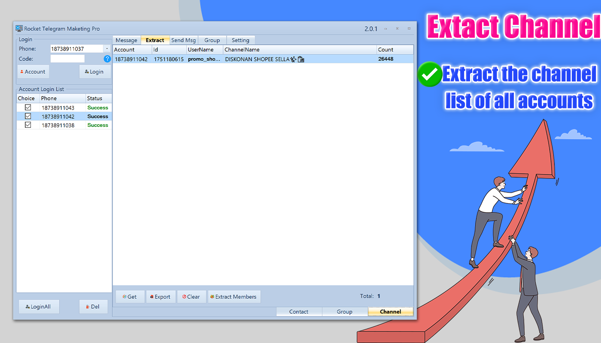Uncheck the checkbox for account 18738911043

click(x=27, y=107)
